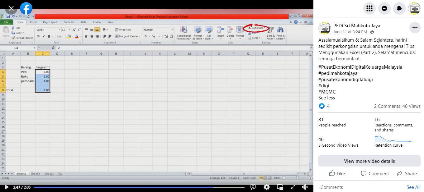Image resolution: width=424 pixels, height=192 pixels.
Task: Play the video
Action: coord(7,187)
